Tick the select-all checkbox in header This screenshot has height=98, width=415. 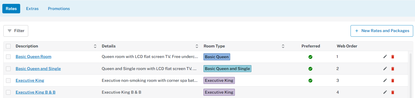tap(8, 46)
